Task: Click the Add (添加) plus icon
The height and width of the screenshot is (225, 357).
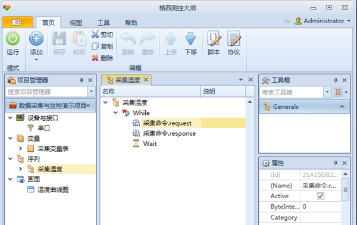Action: (x=36, y=39)
